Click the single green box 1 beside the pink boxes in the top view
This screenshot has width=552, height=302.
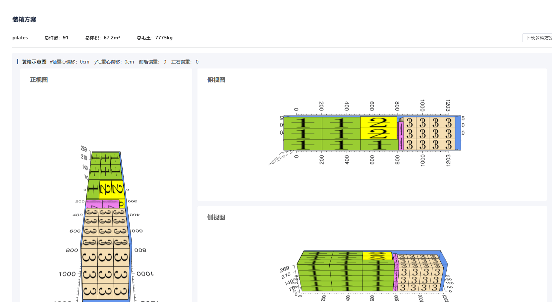click(379, 145)
